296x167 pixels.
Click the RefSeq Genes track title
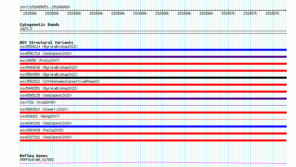[34, 156]
